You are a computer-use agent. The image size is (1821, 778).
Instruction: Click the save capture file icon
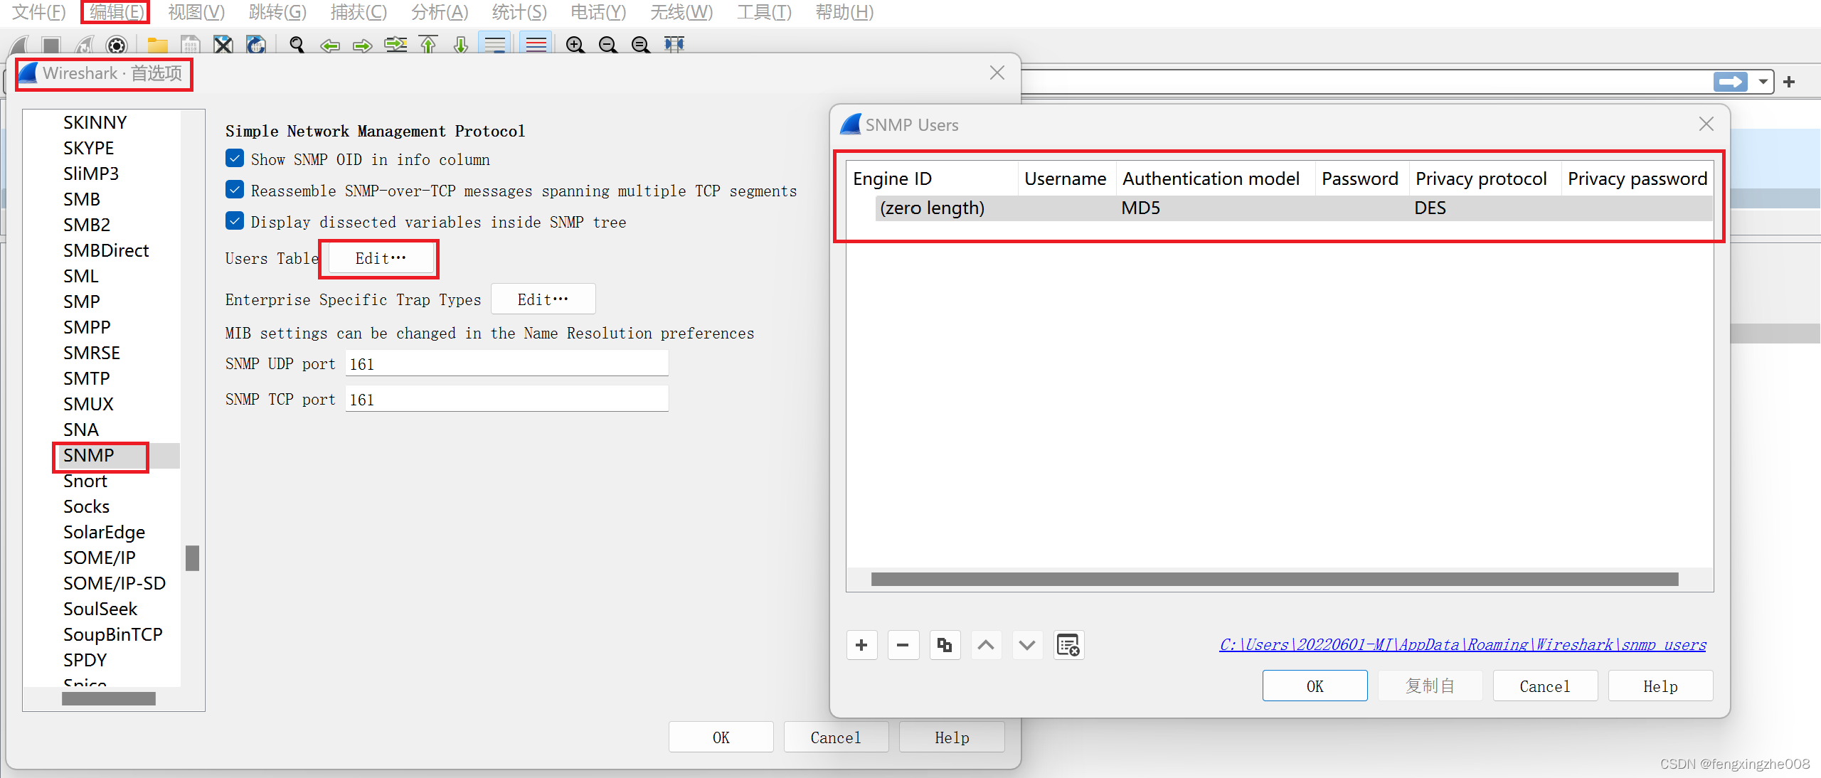[x=190, y=46]
